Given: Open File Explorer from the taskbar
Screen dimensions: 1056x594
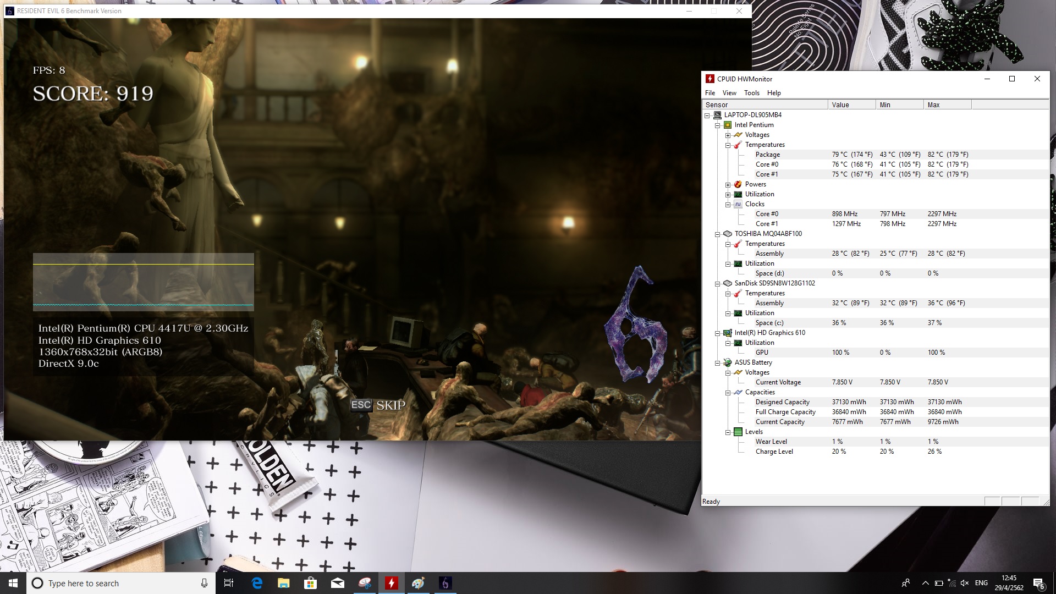Looking at the screenshot, I should click(x=284, y=583).
